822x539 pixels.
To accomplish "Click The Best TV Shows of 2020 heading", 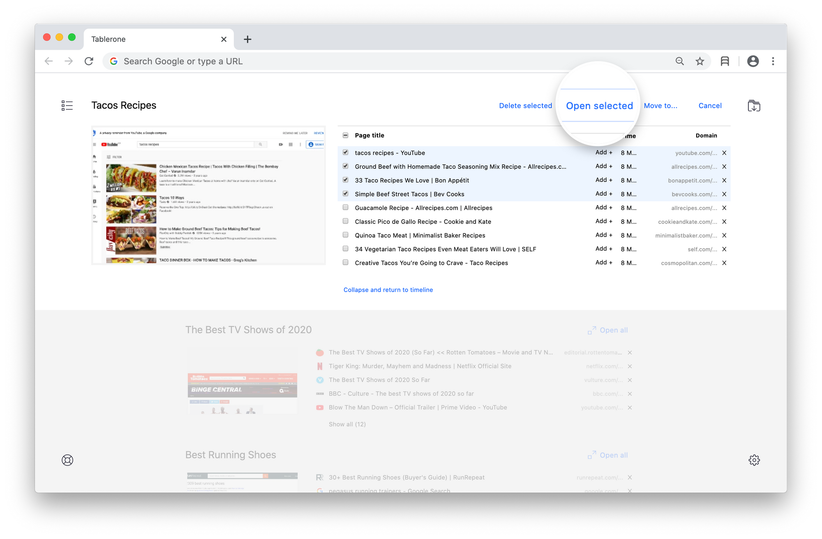I will coord(248,330).
